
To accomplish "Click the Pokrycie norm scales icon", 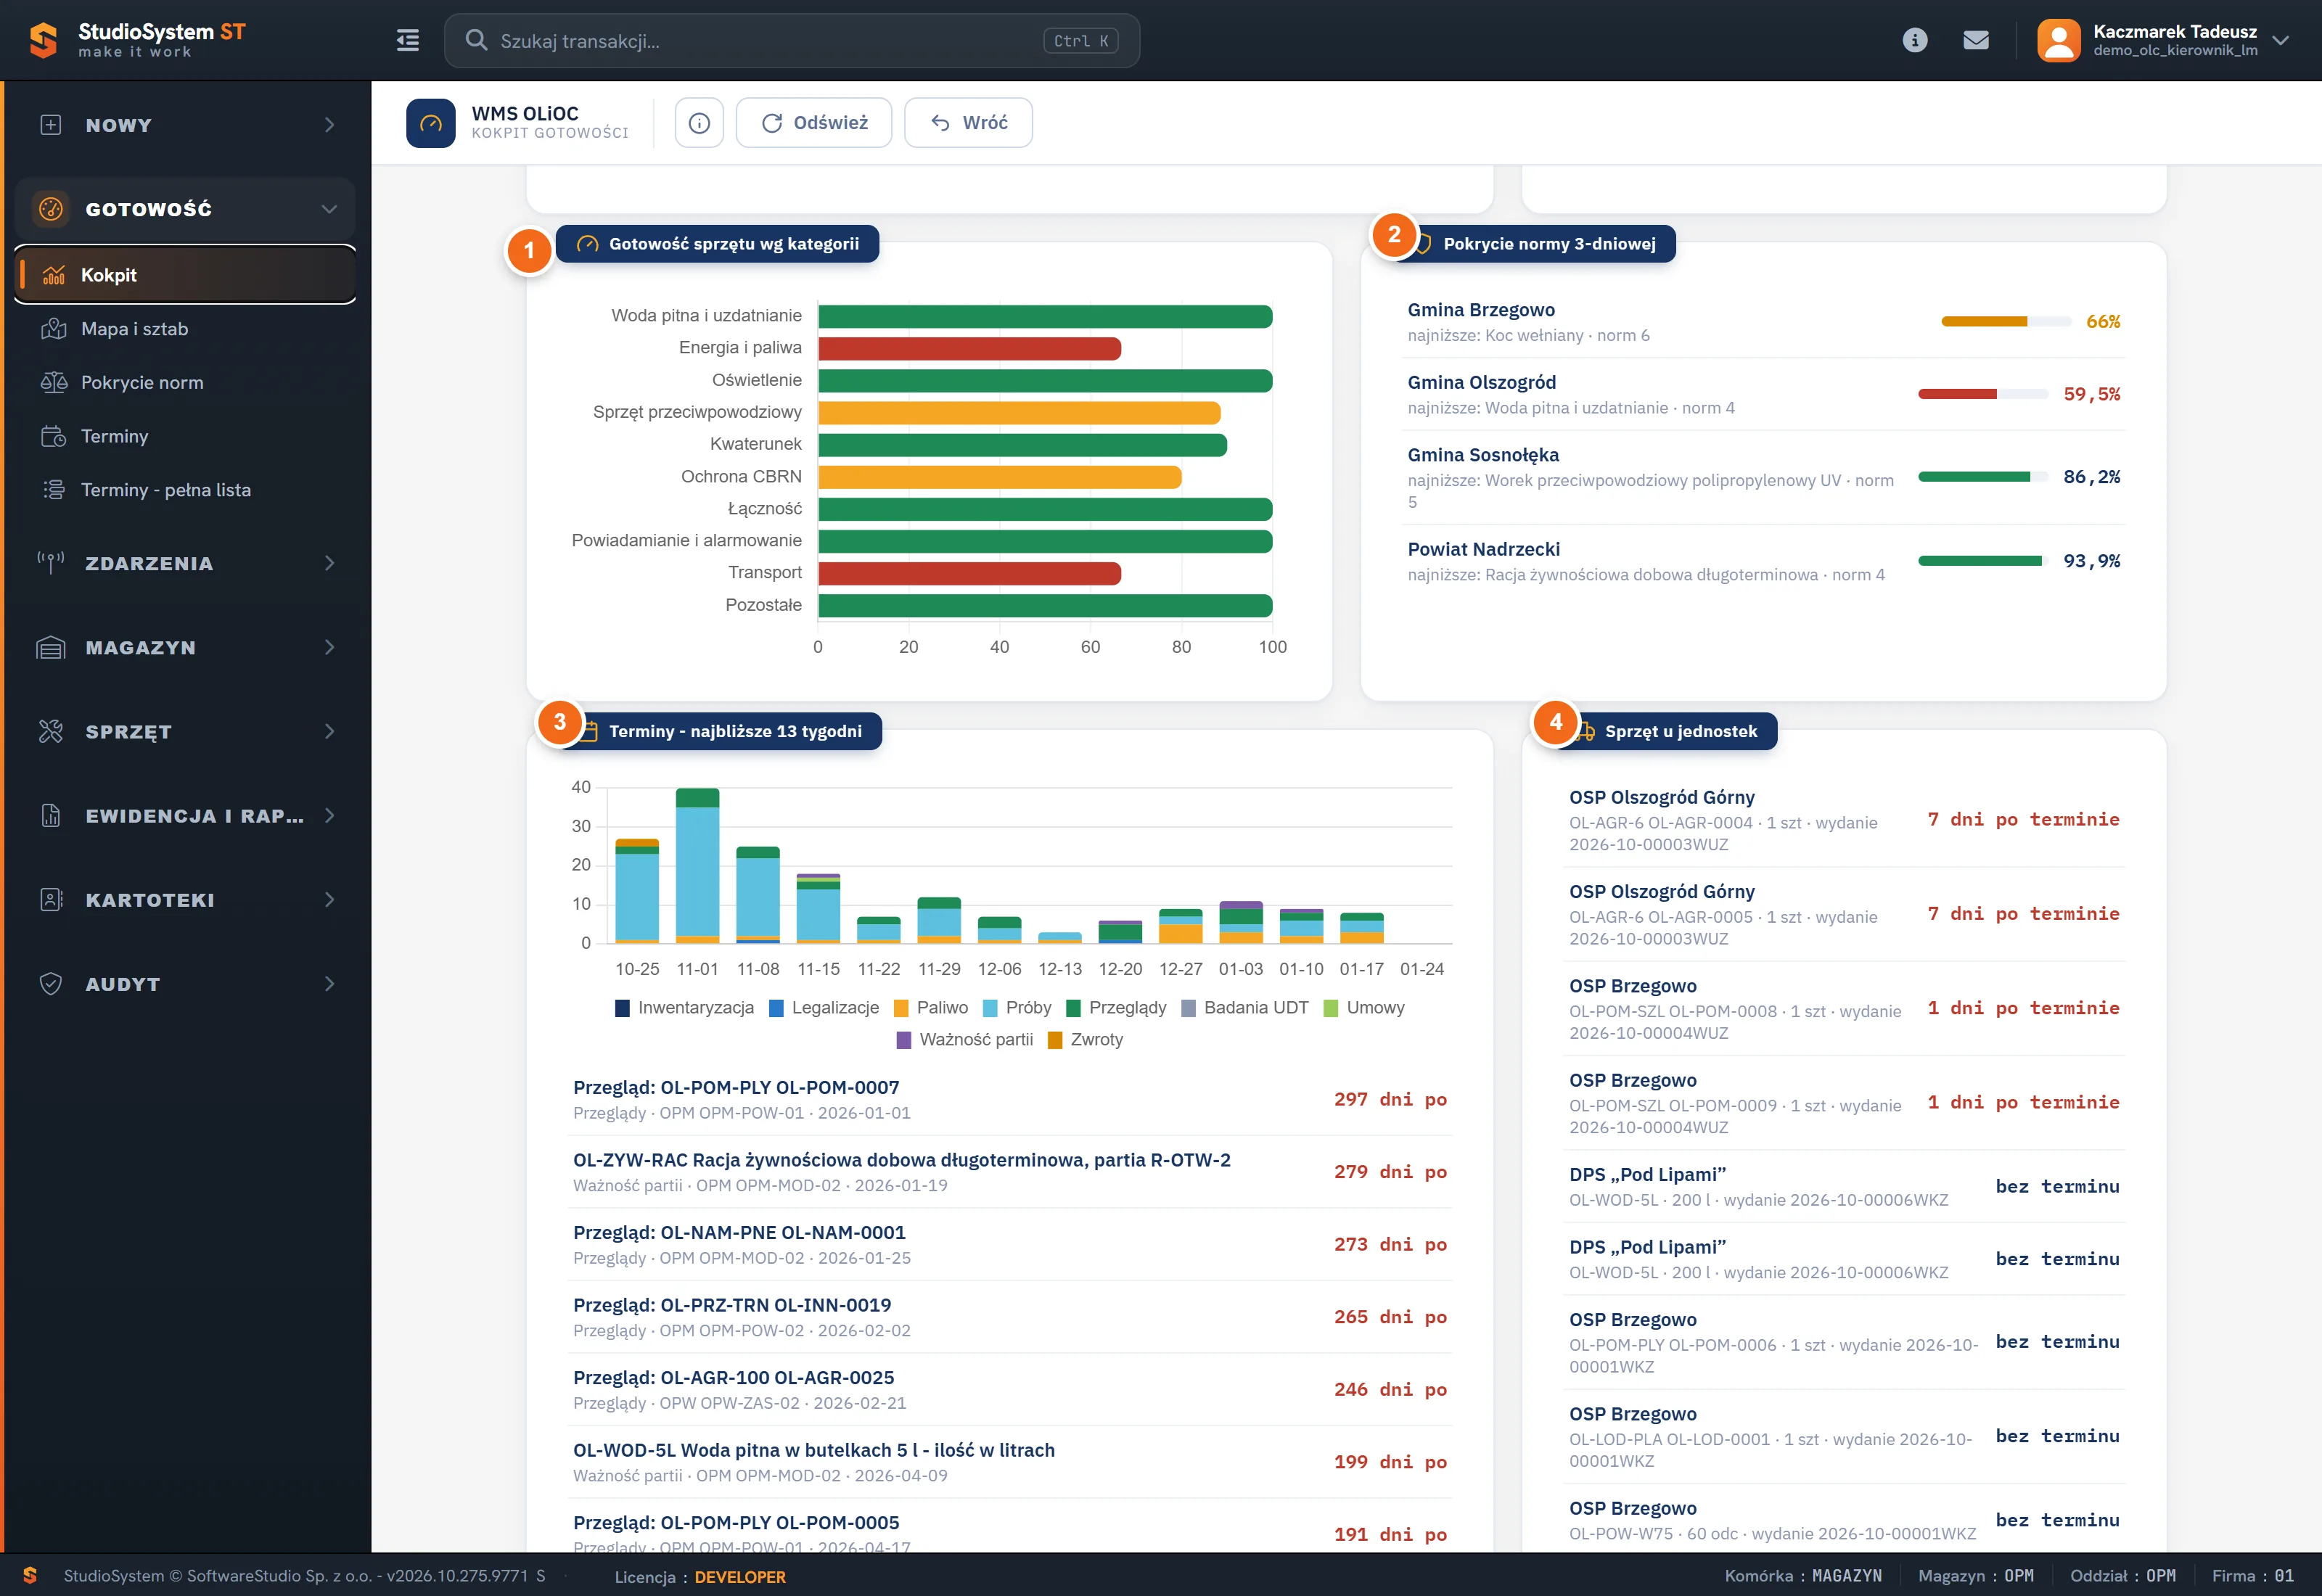I will coord(54,382).
